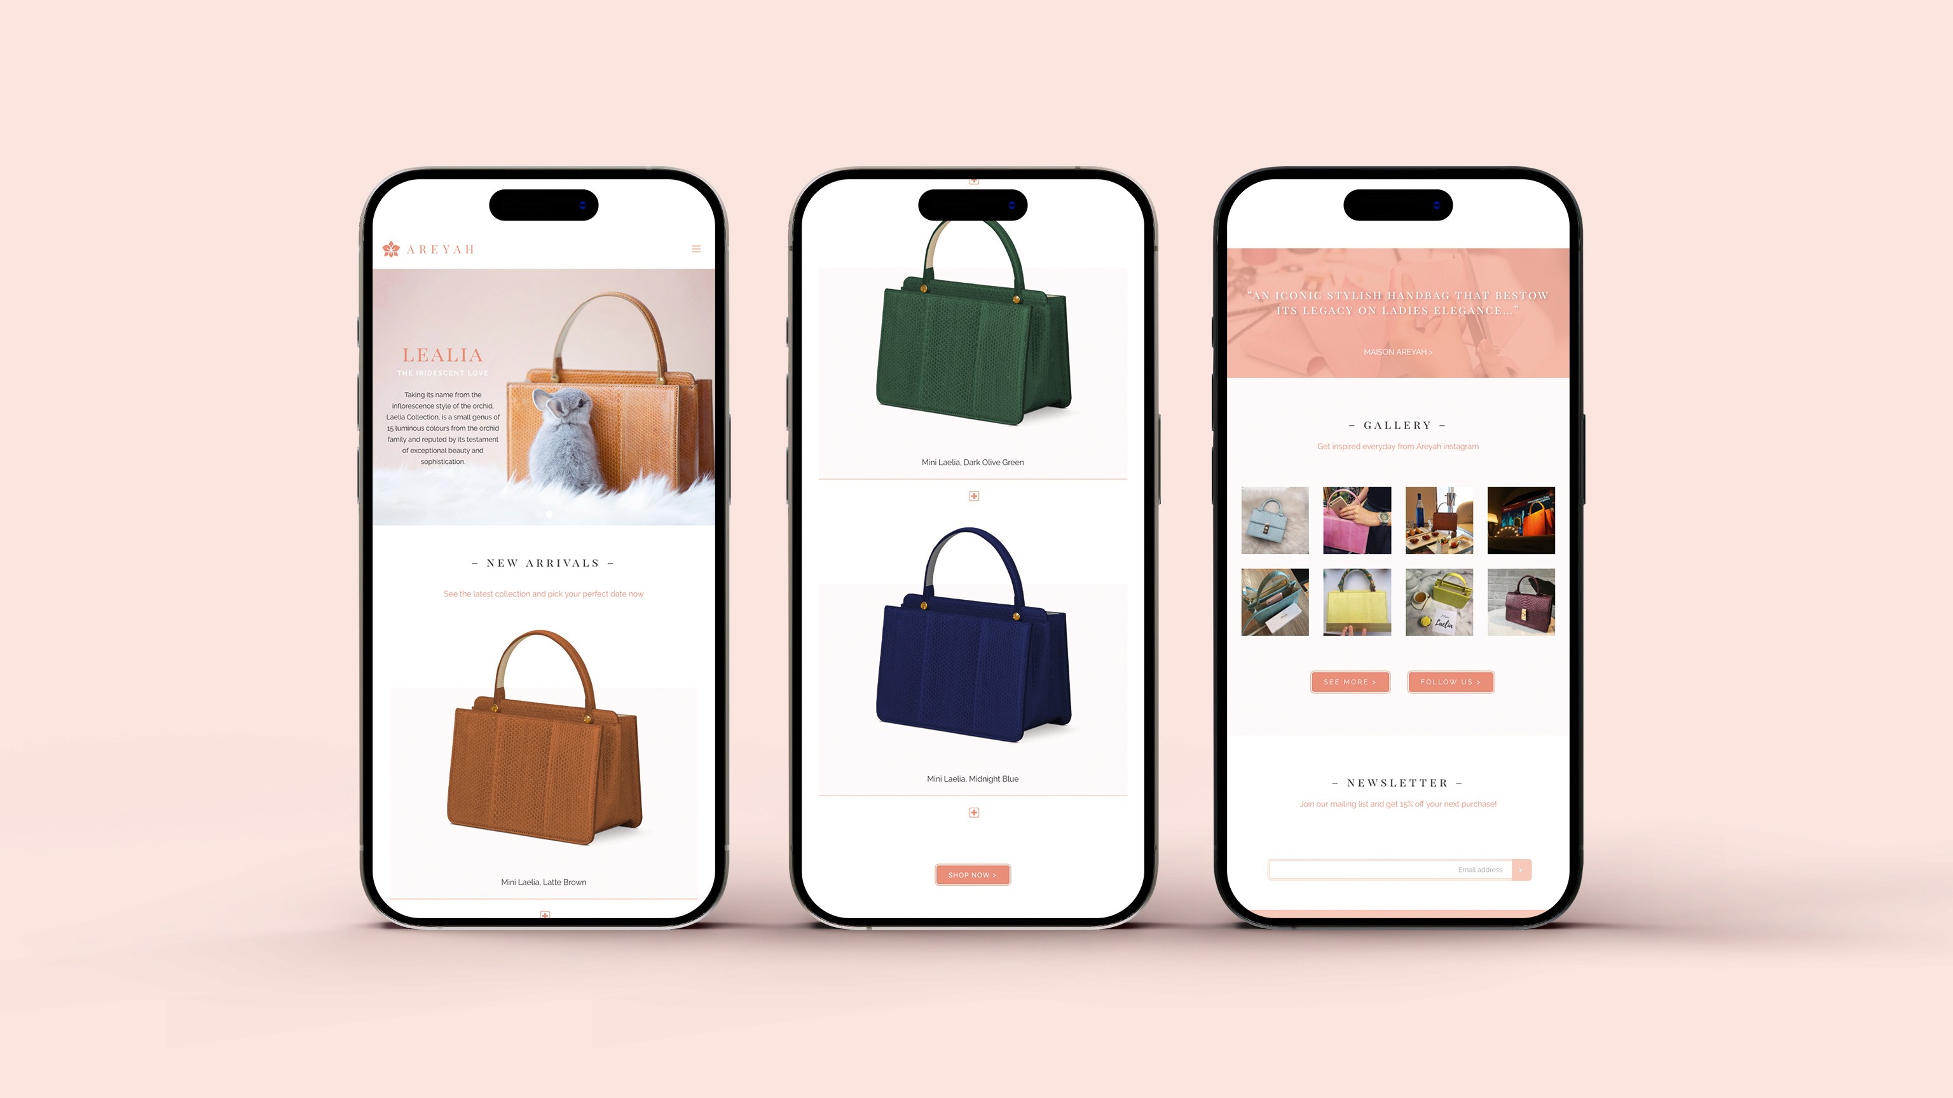Screen dimensions: 1953x1098
Task: Click the See the latest collection link
Action: [544, 593]
